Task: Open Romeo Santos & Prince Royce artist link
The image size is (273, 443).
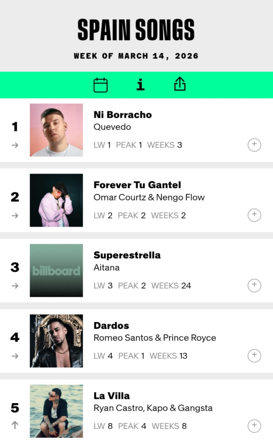Action: 154,338
